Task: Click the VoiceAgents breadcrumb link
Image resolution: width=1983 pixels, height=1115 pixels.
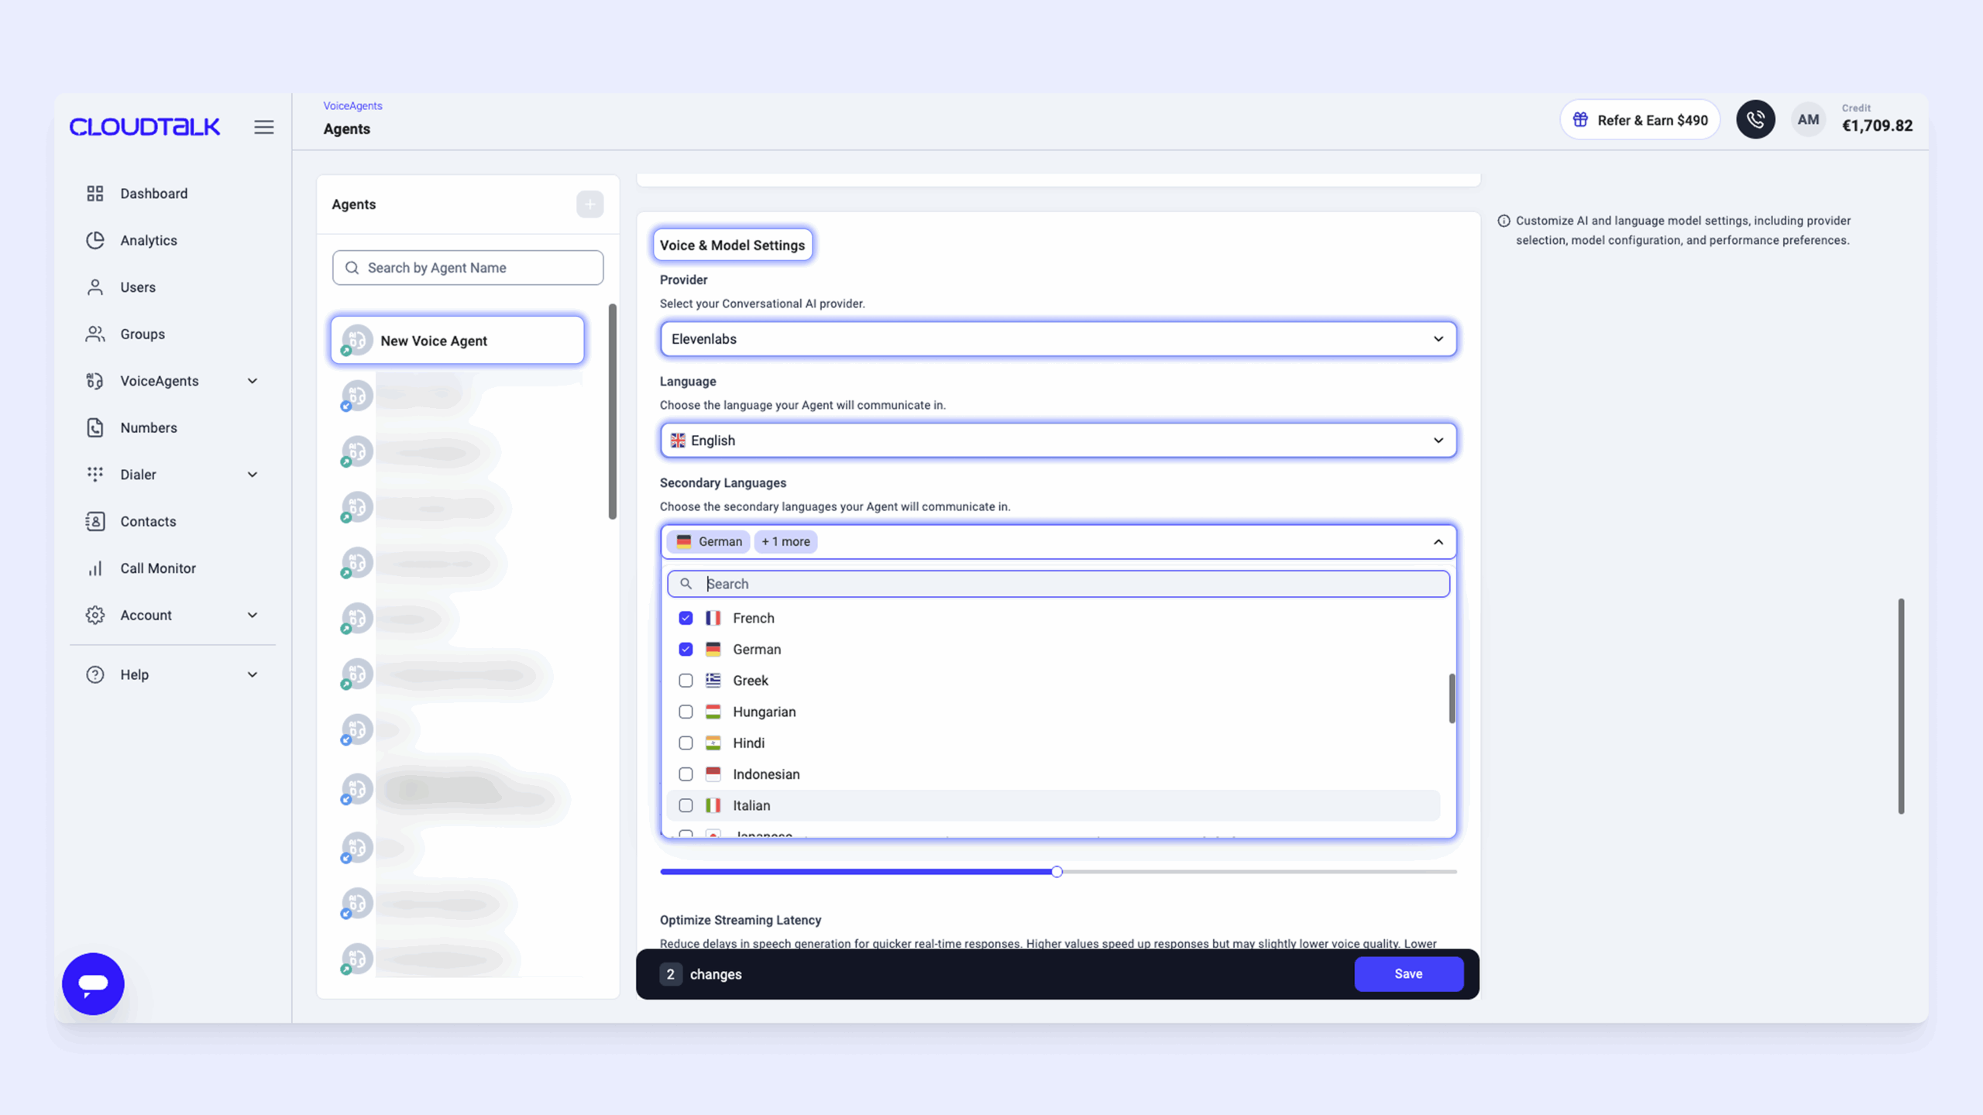Action: [352, 106]
